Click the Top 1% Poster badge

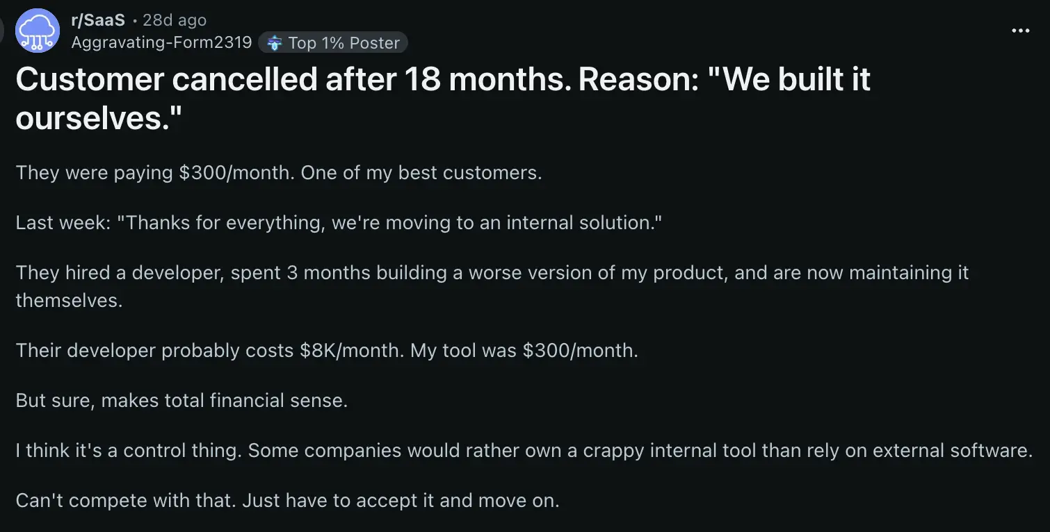click(332, 42)
